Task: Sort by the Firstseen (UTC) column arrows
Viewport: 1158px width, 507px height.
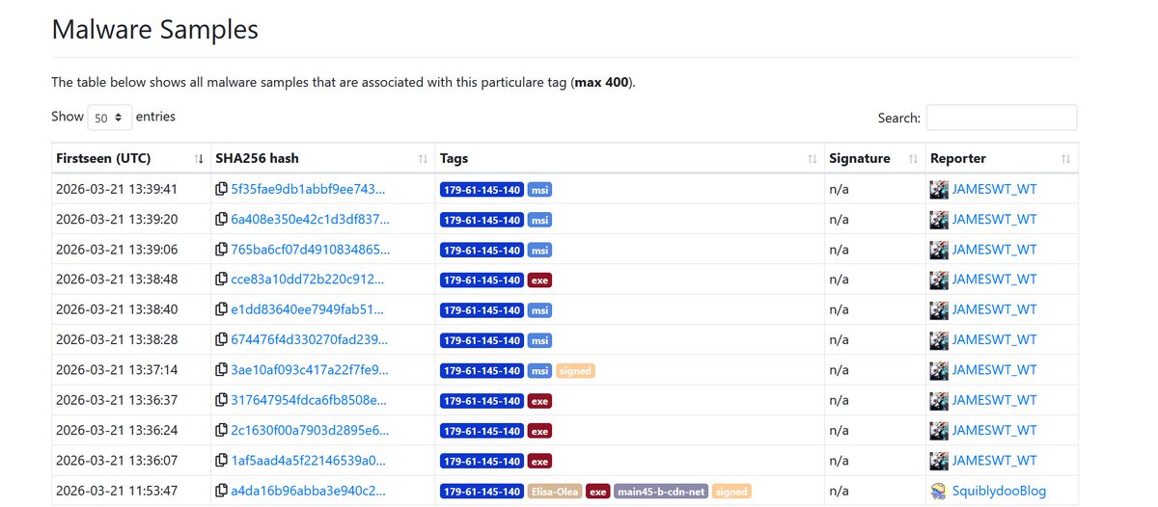Action: pyautogui.click(x=199, y=158)
